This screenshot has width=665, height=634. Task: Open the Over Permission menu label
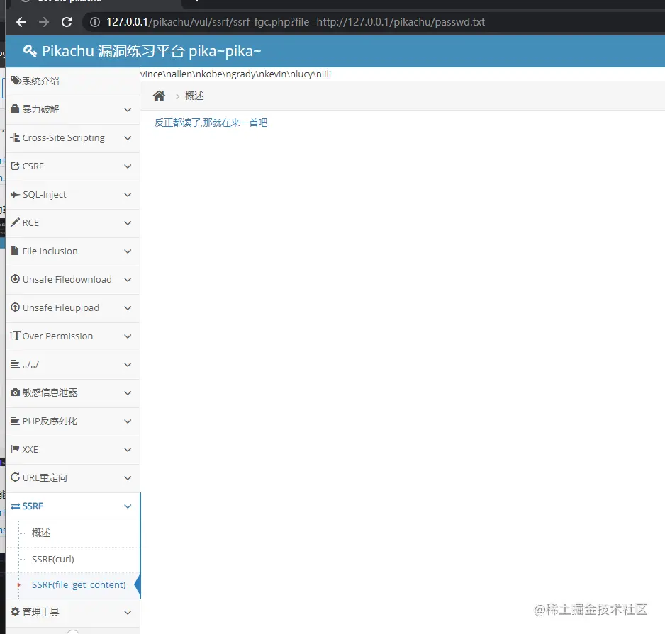(57, 336)
